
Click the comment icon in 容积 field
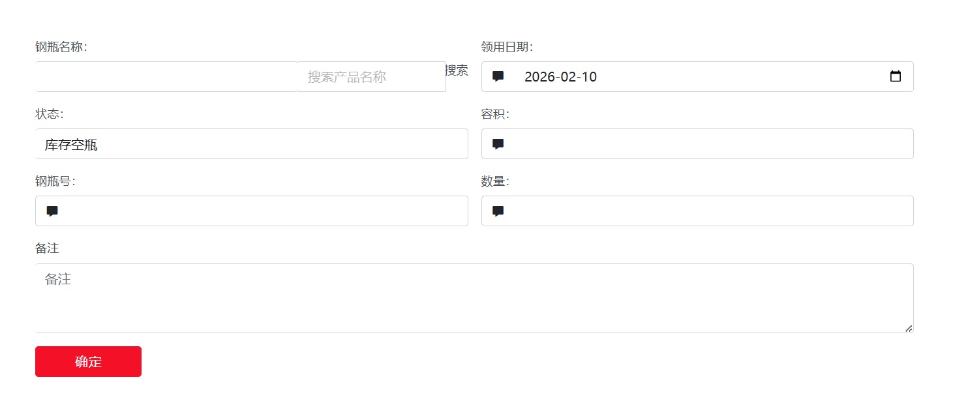click(498, 144)
